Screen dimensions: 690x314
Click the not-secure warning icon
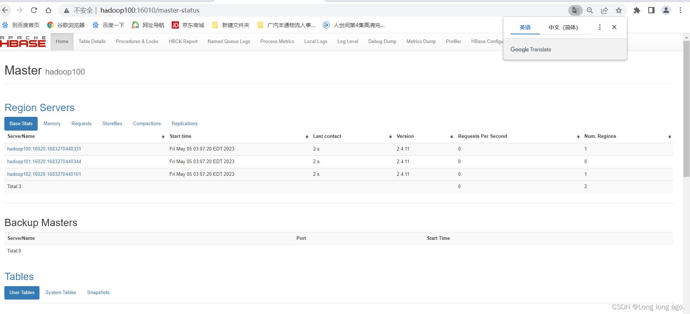coord(67,10)
